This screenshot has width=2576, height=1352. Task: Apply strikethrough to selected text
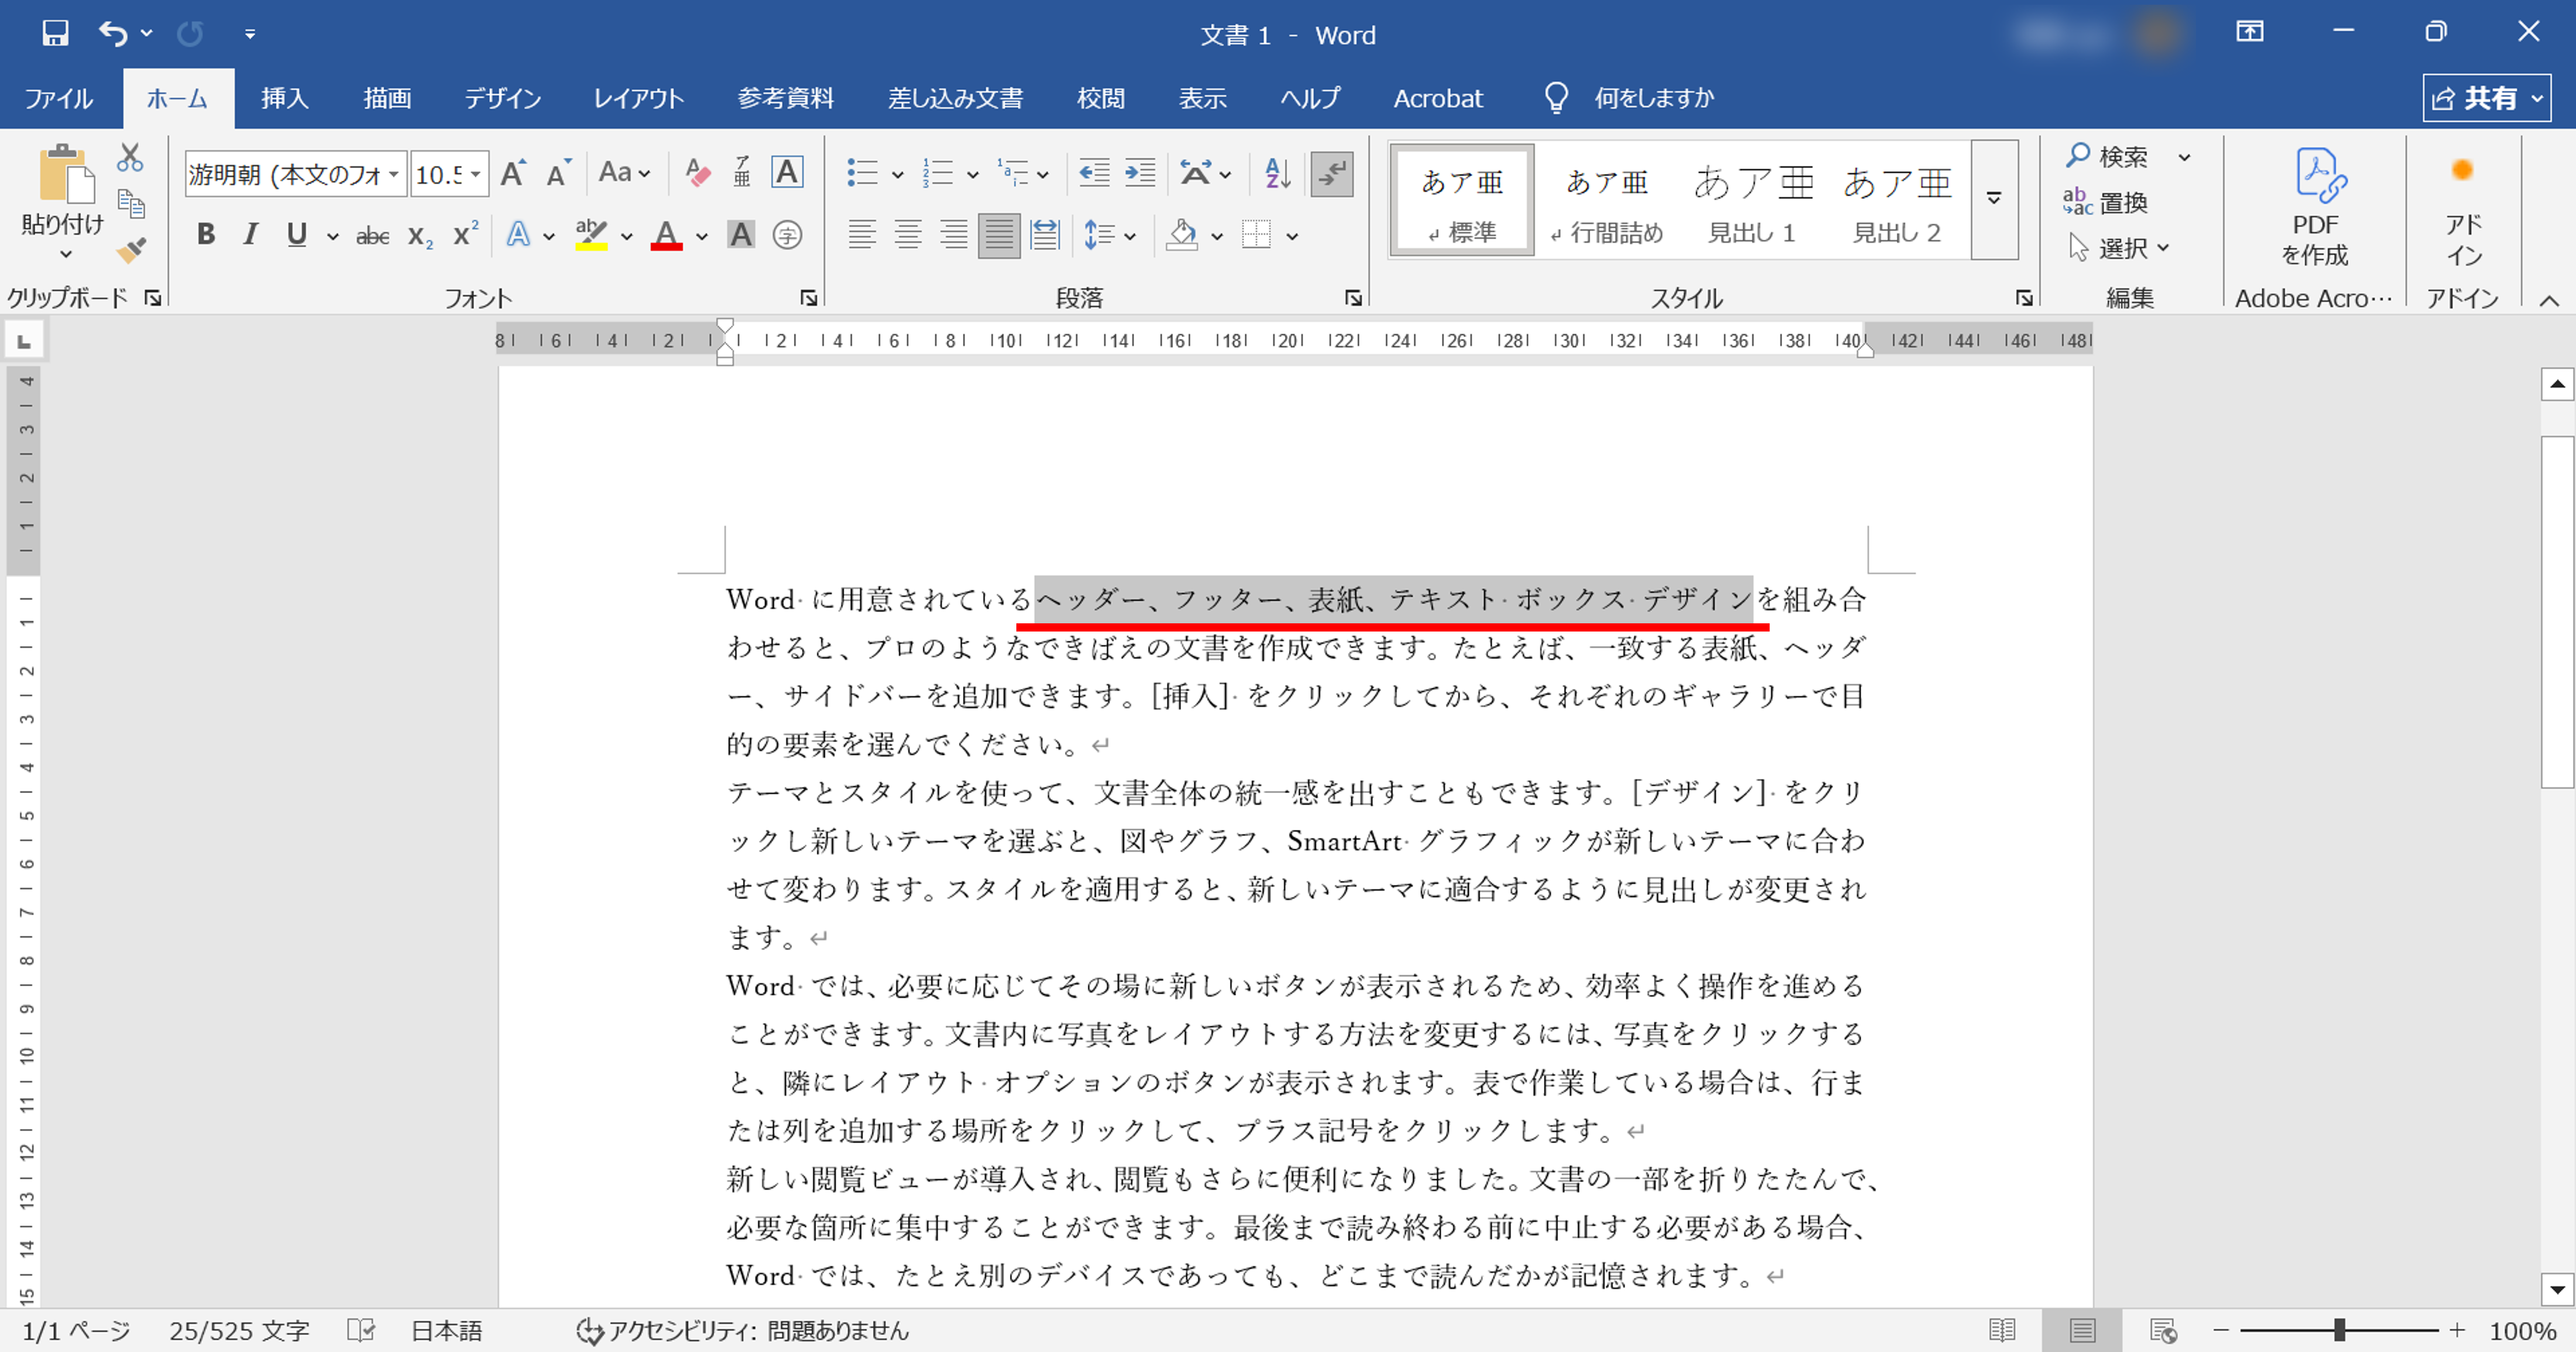(x=372, y=236)
